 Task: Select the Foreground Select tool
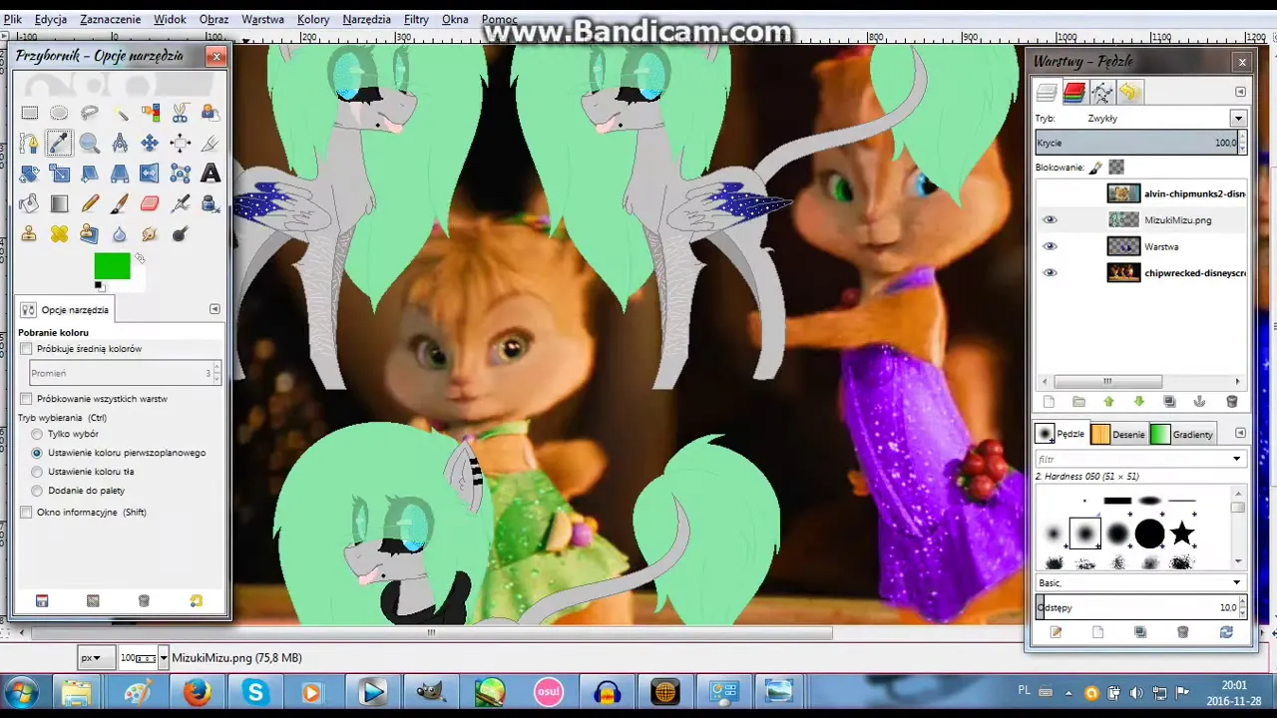point(211,114)
